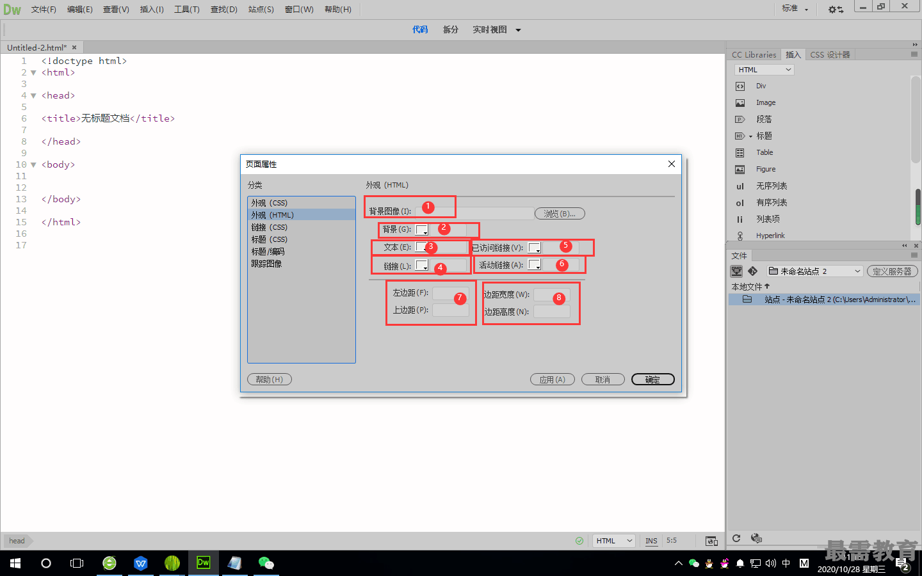
Task: Click the 帮助(H) button in dialog
Action: tap(270, 380)
